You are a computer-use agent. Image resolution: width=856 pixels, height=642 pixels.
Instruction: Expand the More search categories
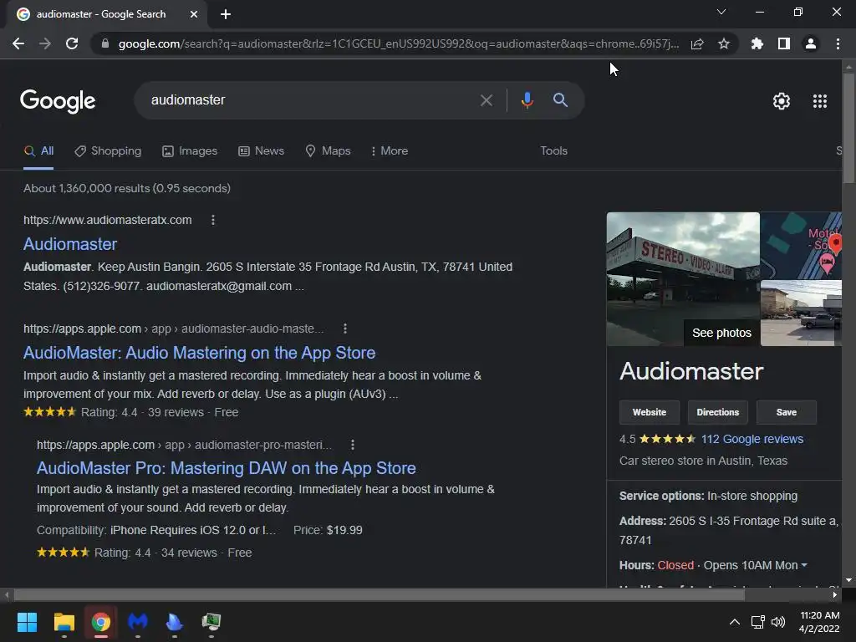[x=390, y=150]
